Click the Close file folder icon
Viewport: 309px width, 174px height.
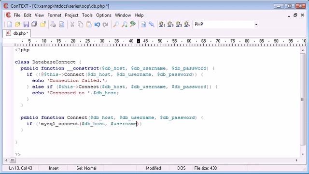(43, 25)
